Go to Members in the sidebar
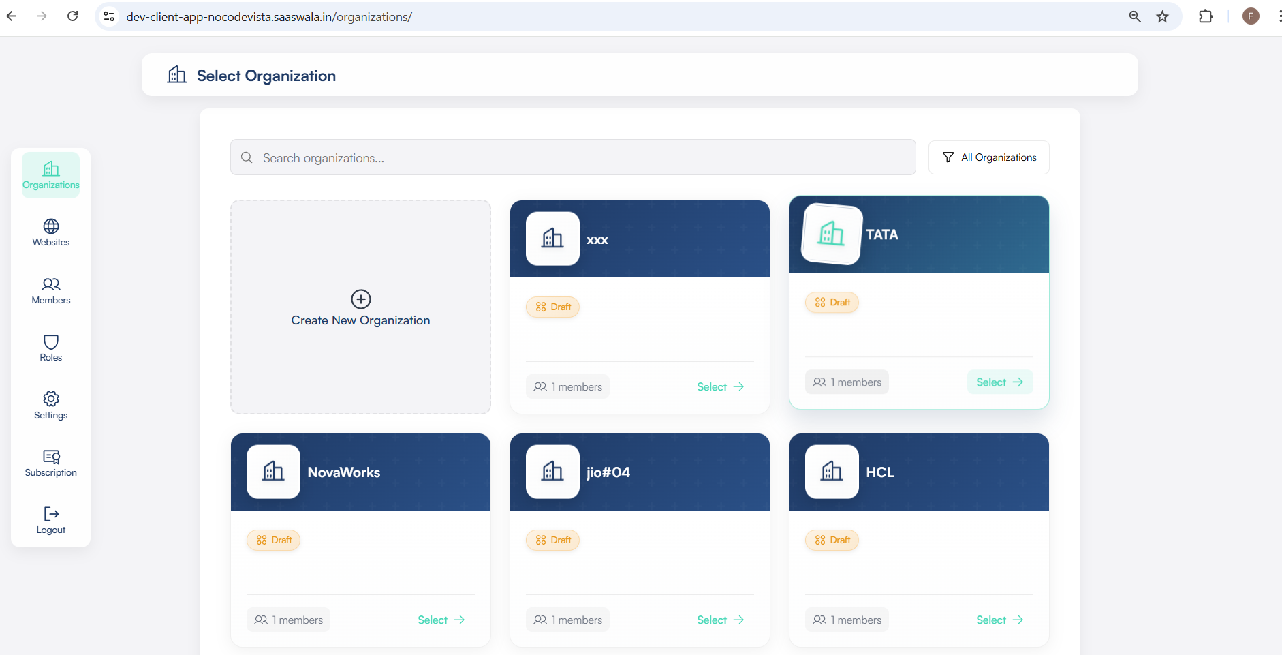The image size is (1282, 655). pyautogui.click(x=50, y=290)
